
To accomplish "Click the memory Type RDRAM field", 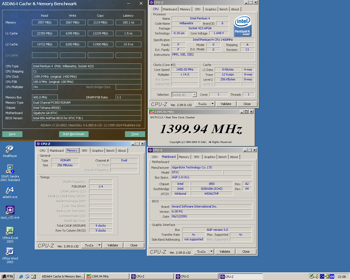I will [65, 160].
